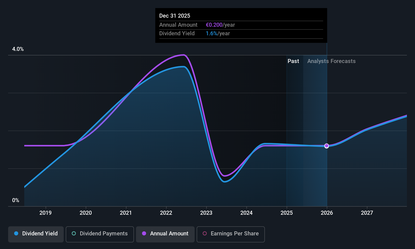Screen dimensions: 415x249
Task: Select the 2019 x-axis label
Action: [x=45, y=213]
